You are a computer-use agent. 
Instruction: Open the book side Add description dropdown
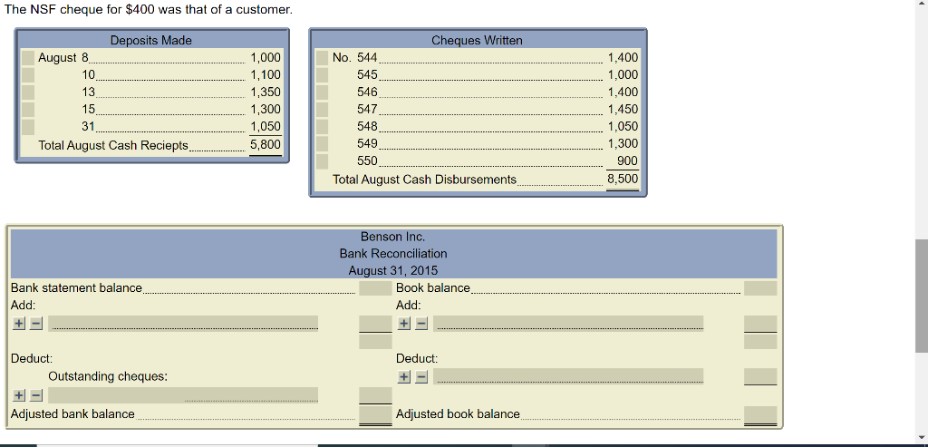pyautogui.click(x=568, y=324)
